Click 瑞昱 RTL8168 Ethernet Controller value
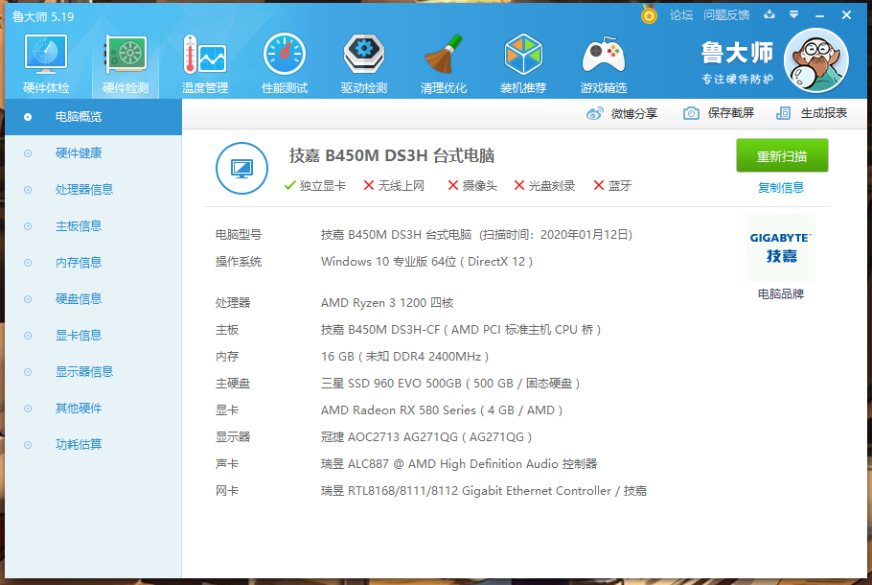The width and height of the screenshot is (872, 585). pyautogui.click(x=484, y=491)
